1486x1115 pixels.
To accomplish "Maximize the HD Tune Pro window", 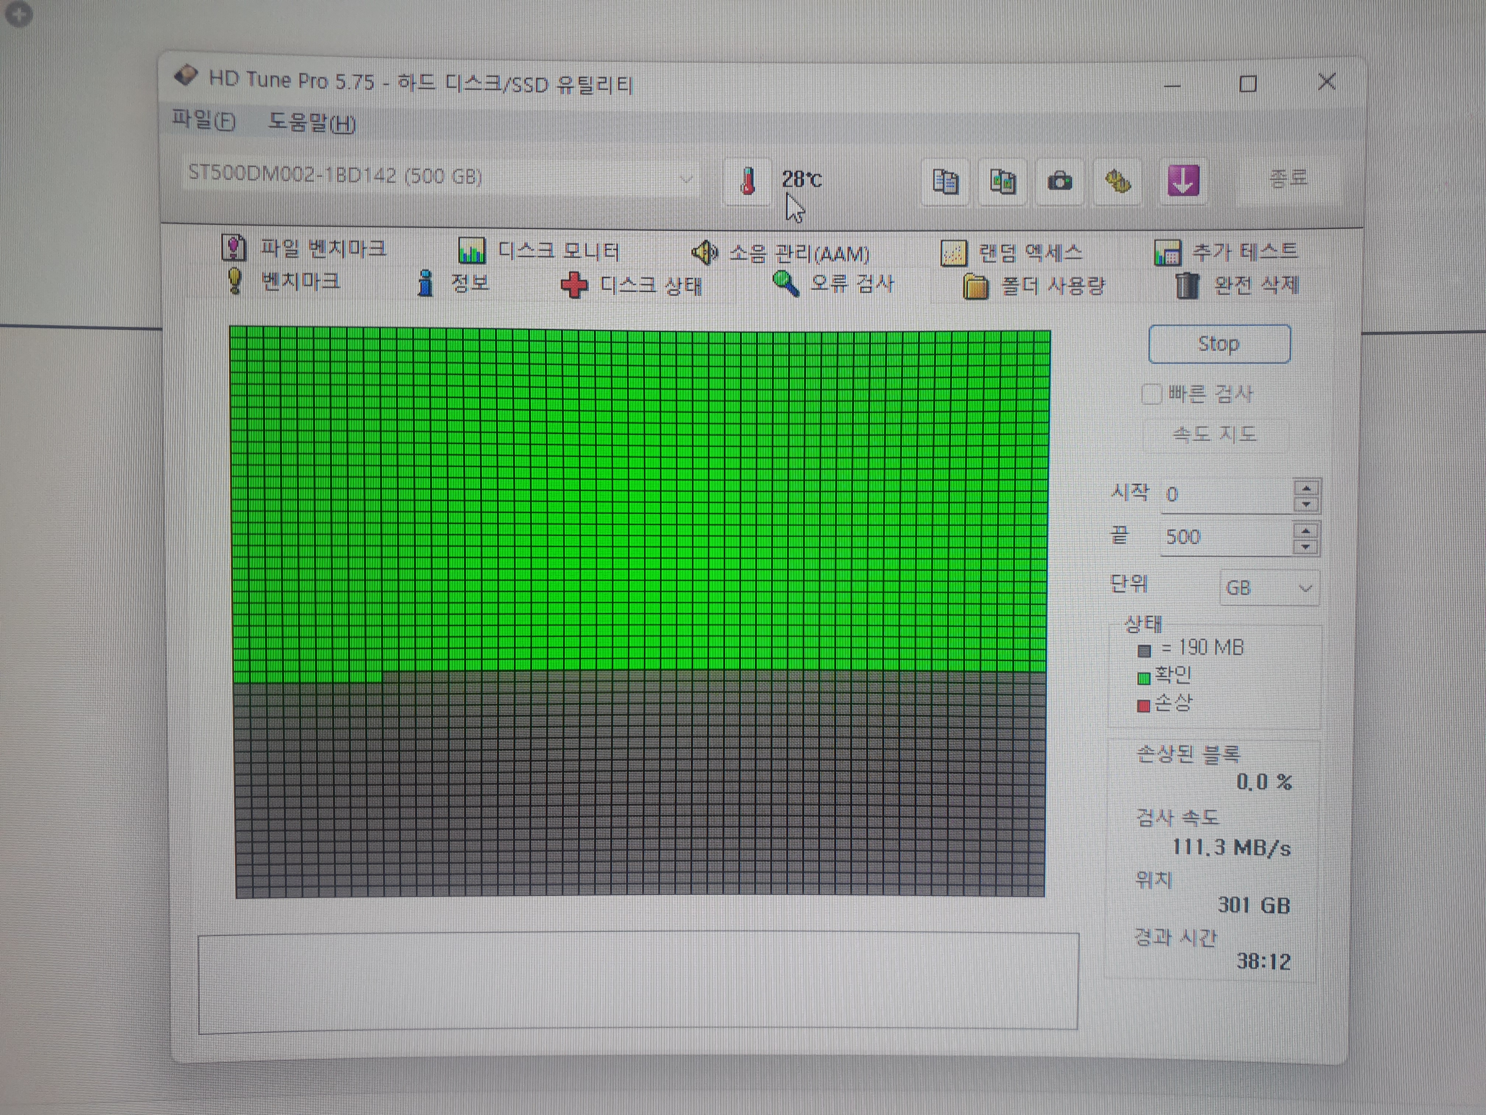I will (x=1248, y=84).
